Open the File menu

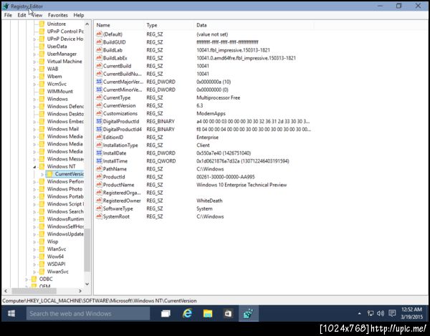point(8,15)
